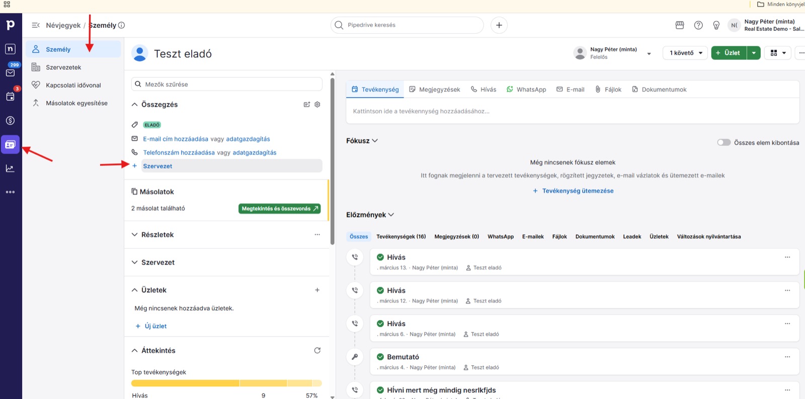Open the mail inbox with 299 badge
The height and width of the screenshot is (399, 805).
(10, 72)
